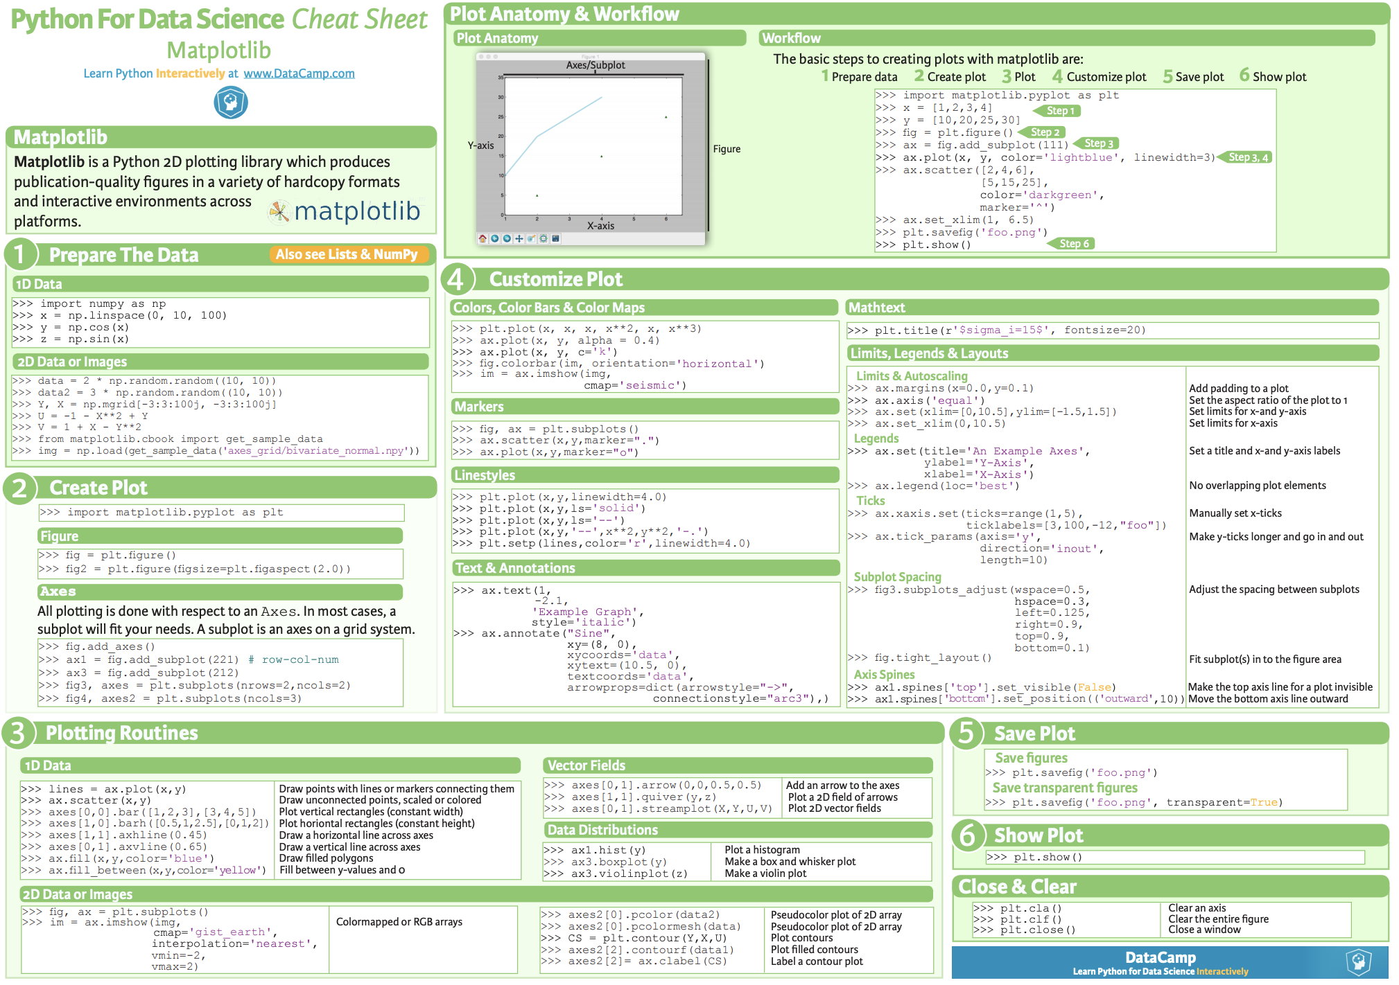Click the 'Customize Plot' heading
Image resolution: width=1399 pixels, height=985 pixels.
pos(556,279)
